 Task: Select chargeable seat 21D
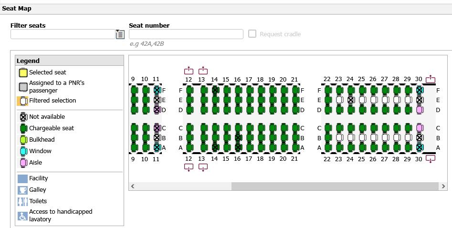(x=295, y=110)
